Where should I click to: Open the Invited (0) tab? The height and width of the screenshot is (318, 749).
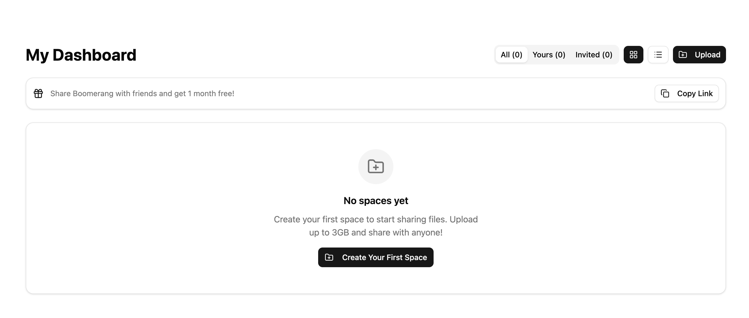[594, 55]
